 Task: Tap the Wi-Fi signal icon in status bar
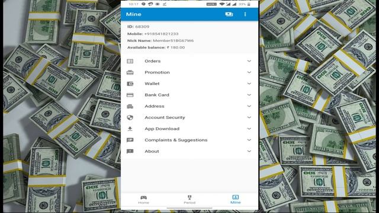pyautogui.click(x=221, y=4)
